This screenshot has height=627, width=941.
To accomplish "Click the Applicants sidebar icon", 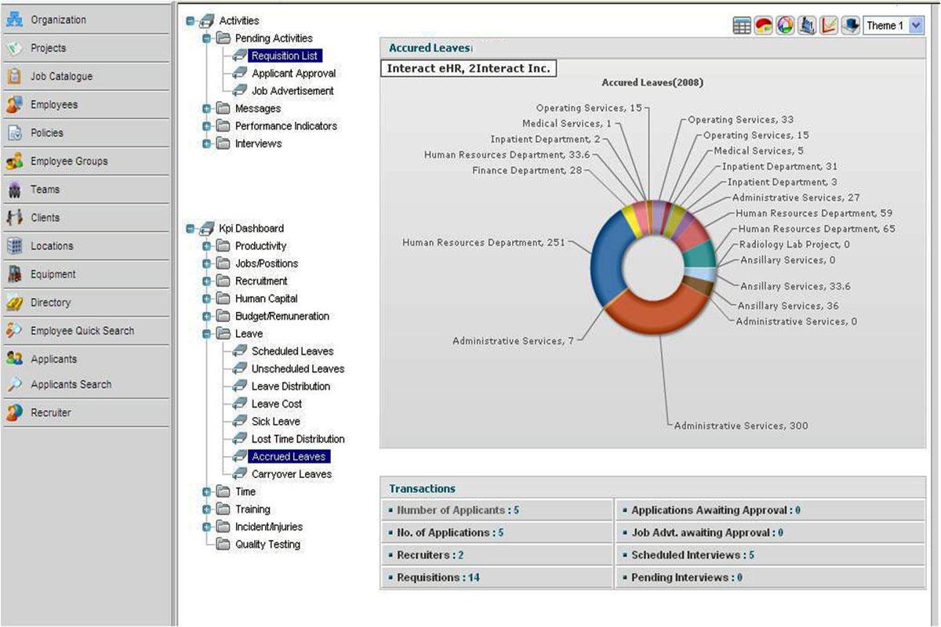I will [14, 359].
